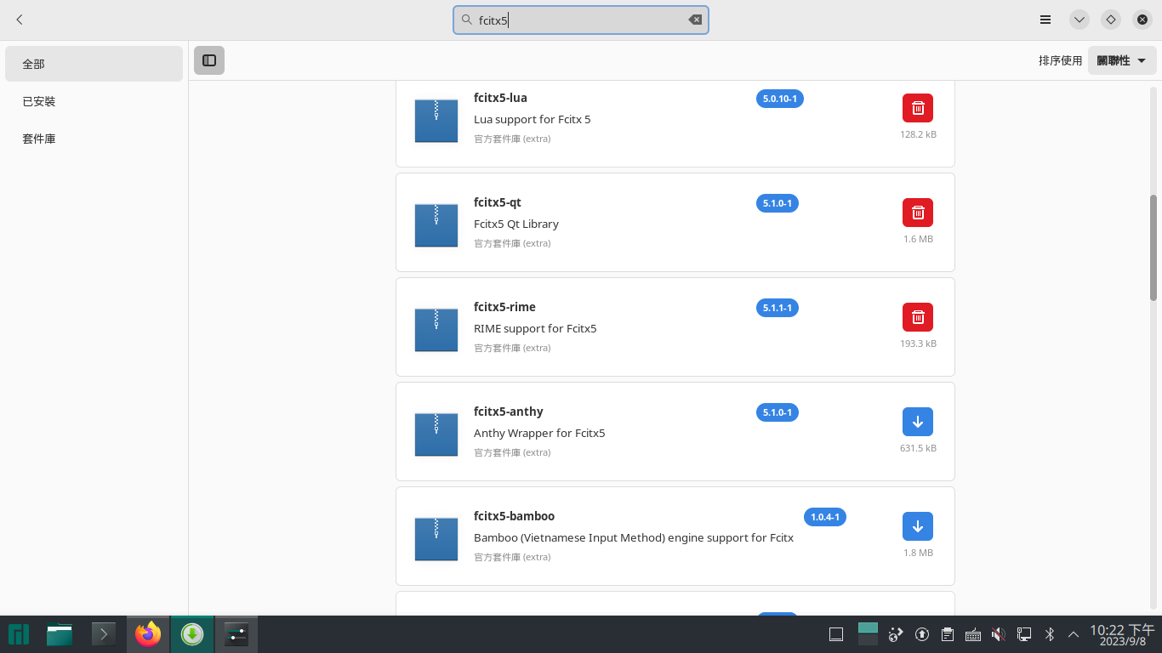Open the keyboard input method tray icon

click(x=973, y=634)
